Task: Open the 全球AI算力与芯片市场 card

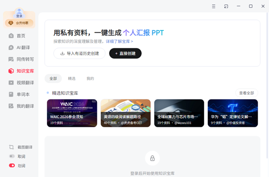Action: (179, 113)
